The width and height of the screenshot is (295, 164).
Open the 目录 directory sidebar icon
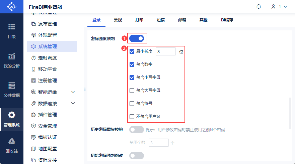pyautogui.click(x=12, y=31)
